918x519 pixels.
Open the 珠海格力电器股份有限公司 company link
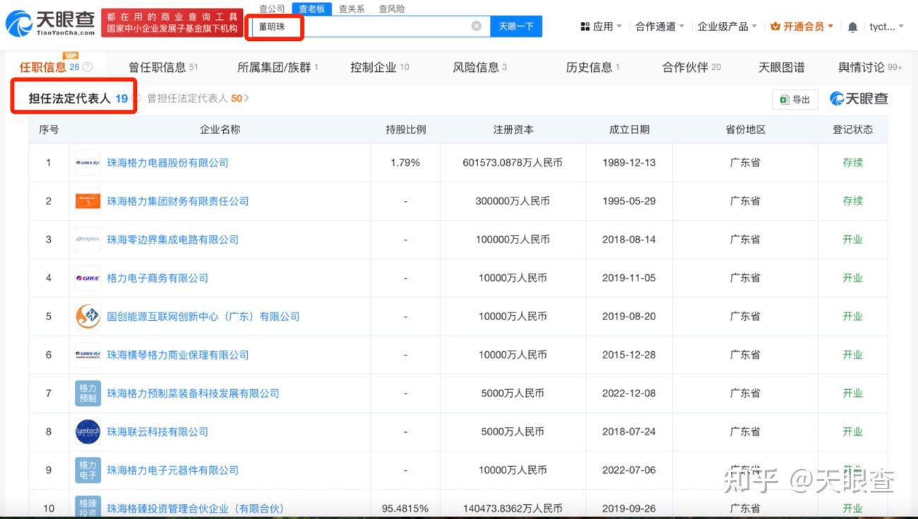pyautogui.click(x=168, y=163)
